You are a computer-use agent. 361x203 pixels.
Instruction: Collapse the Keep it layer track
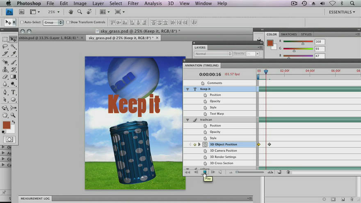[x=187, y=89]
